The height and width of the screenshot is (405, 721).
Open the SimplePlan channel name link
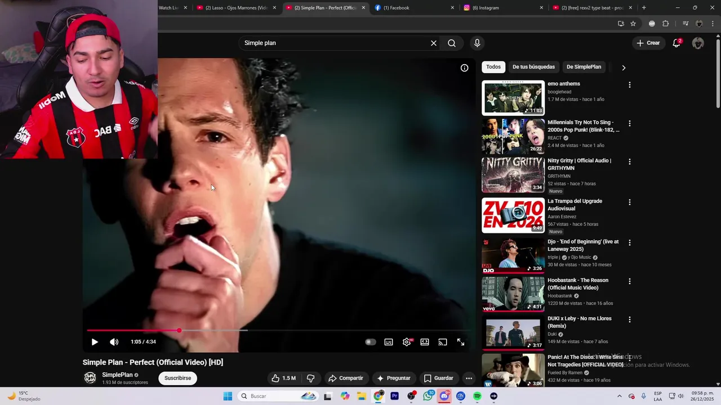coord(117,375)
